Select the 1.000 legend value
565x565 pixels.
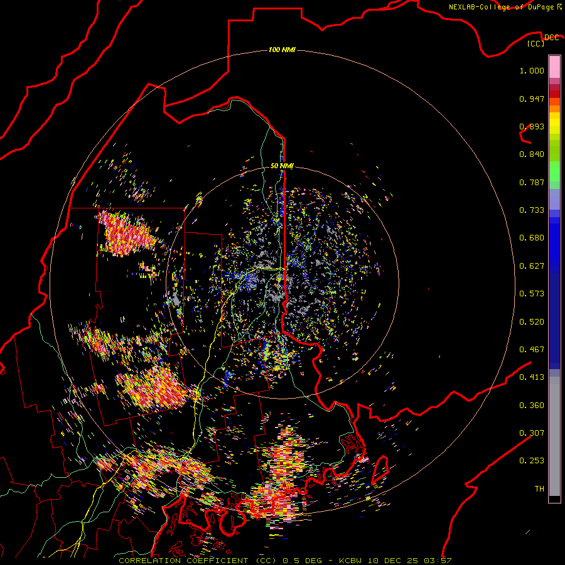coord(532,70)
